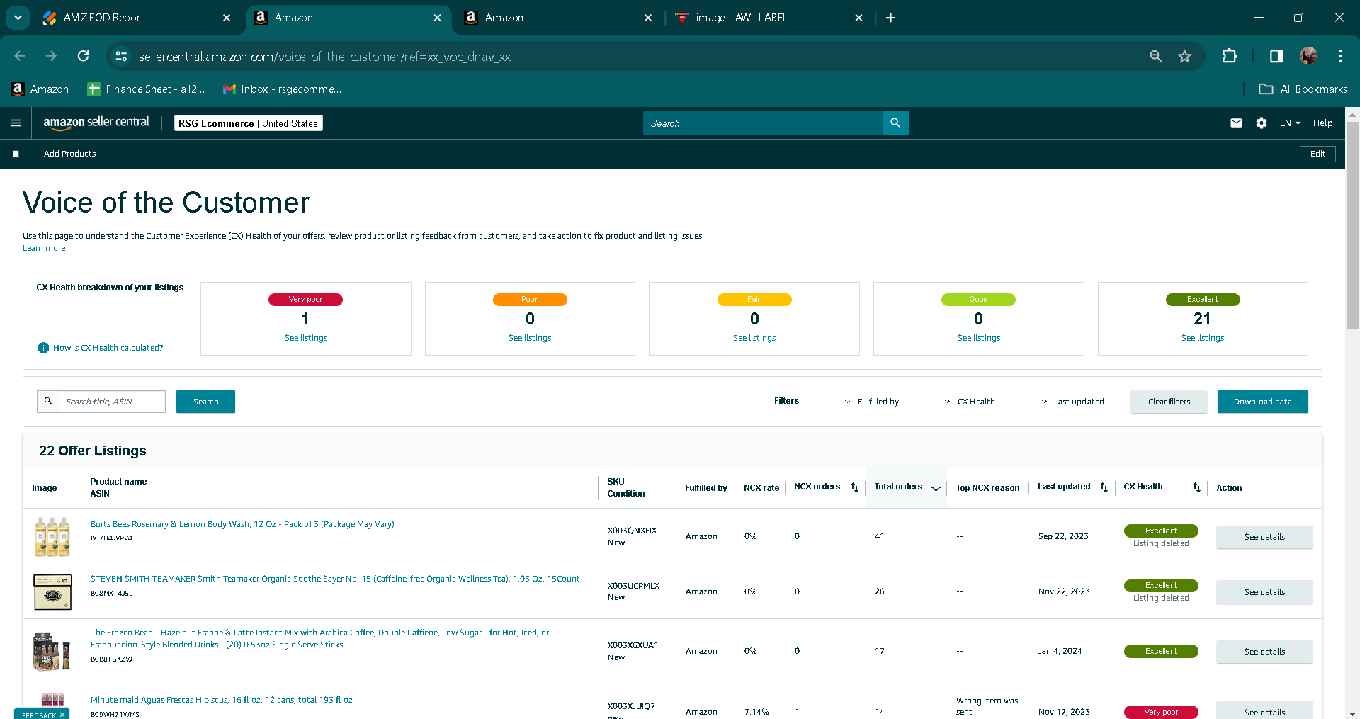This screenshot has width=1360, height=719.
Task: Switch to the AMZ EOD Report tab
Action: 137,18
